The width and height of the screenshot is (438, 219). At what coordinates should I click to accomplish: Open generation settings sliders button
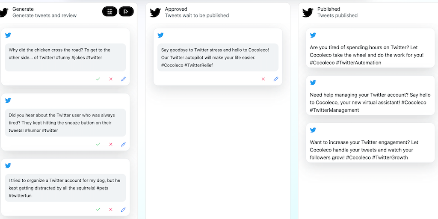(109, 12)
